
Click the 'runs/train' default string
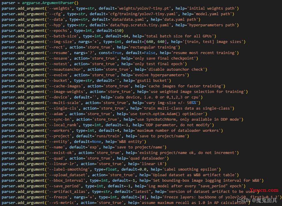tap(108, 136)
